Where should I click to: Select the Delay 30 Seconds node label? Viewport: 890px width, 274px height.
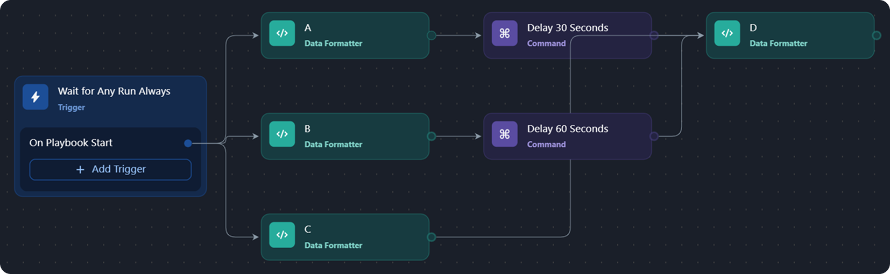tap(568, 28)
